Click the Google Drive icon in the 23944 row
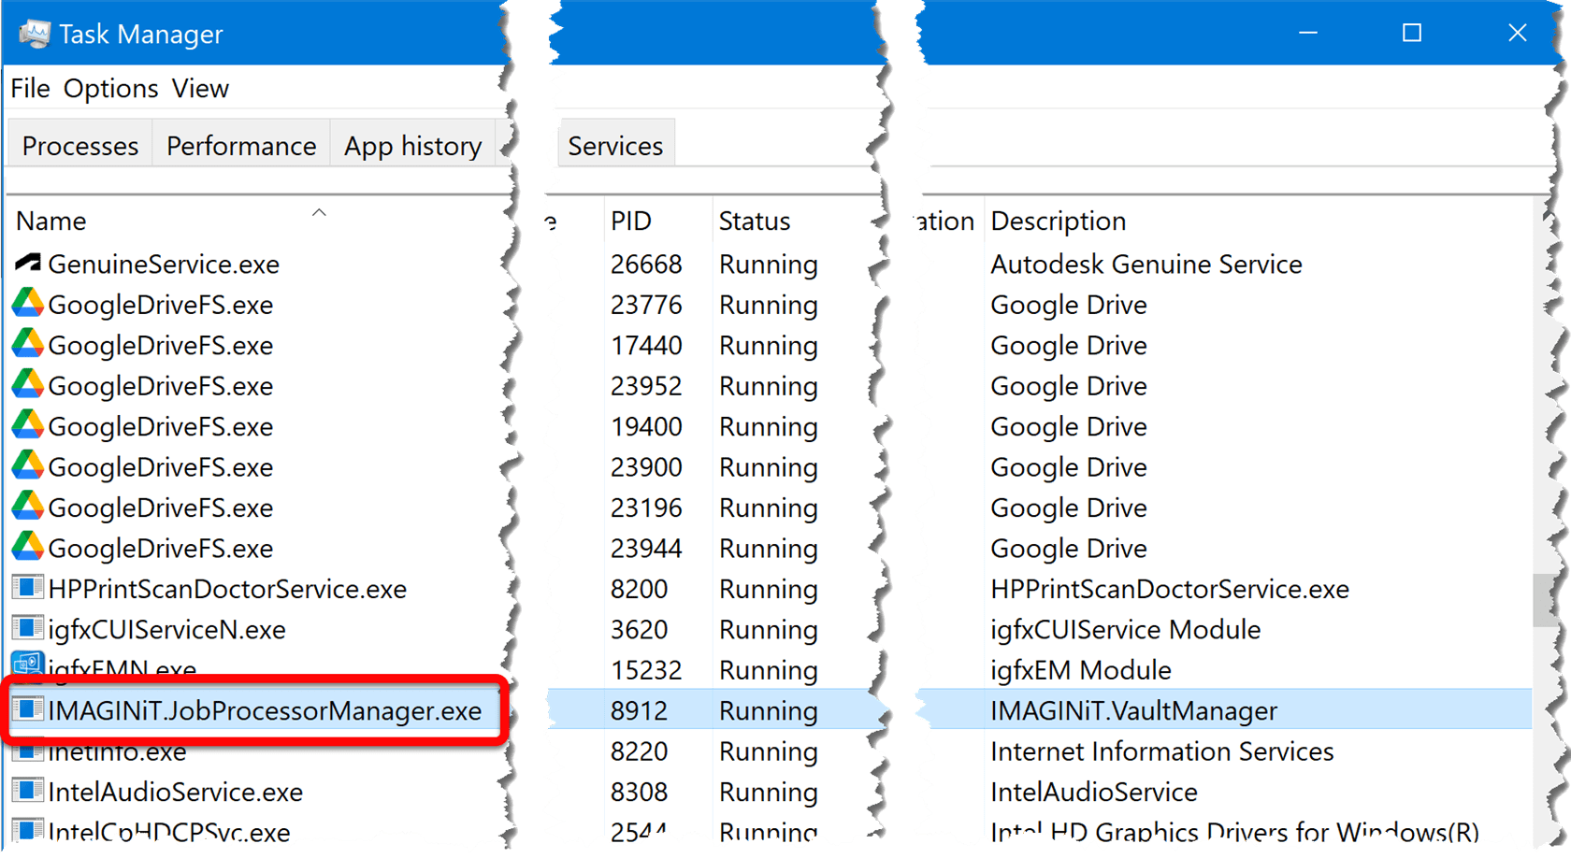This screenshot has height=858, width=1571. coord(28,548)
